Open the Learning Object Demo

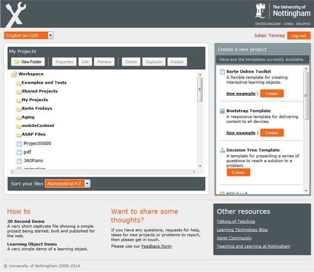(32, 244)
